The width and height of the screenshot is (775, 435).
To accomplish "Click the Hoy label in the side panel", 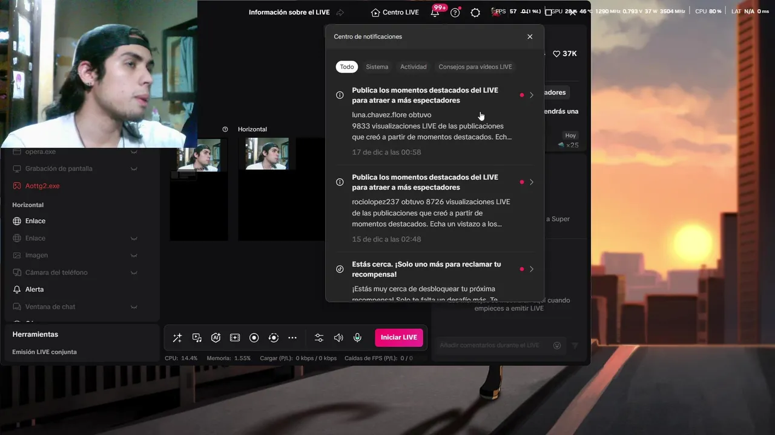I will [x=570, y=135].
